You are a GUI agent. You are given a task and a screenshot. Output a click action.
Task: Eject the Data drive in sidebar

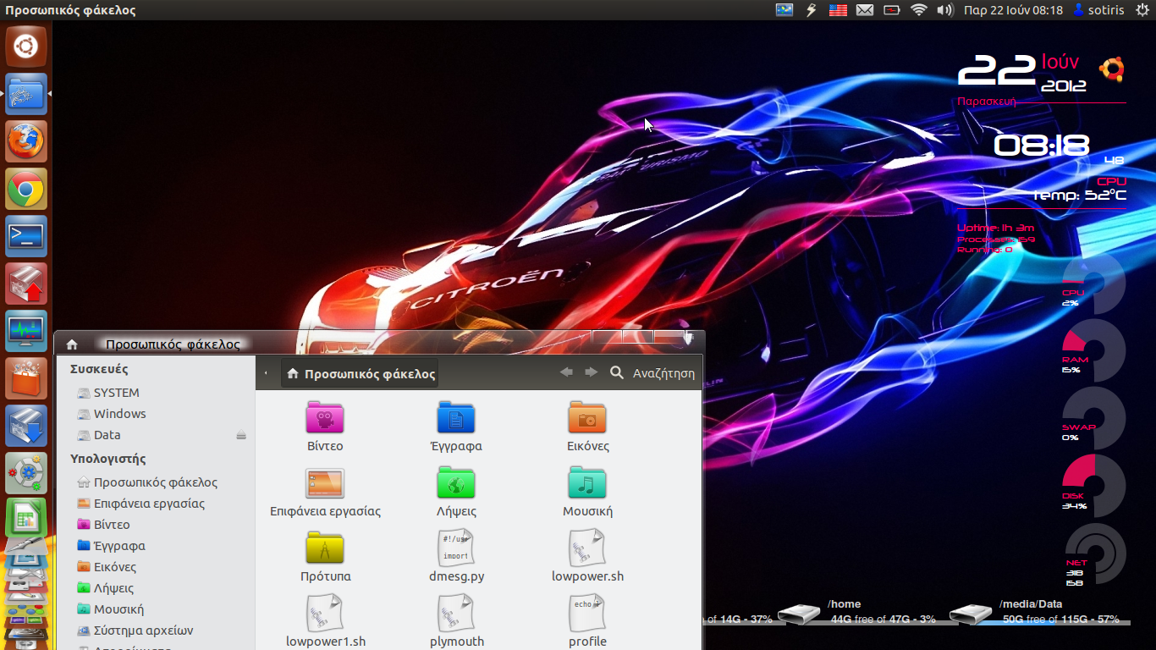click(x=241, y=435)
